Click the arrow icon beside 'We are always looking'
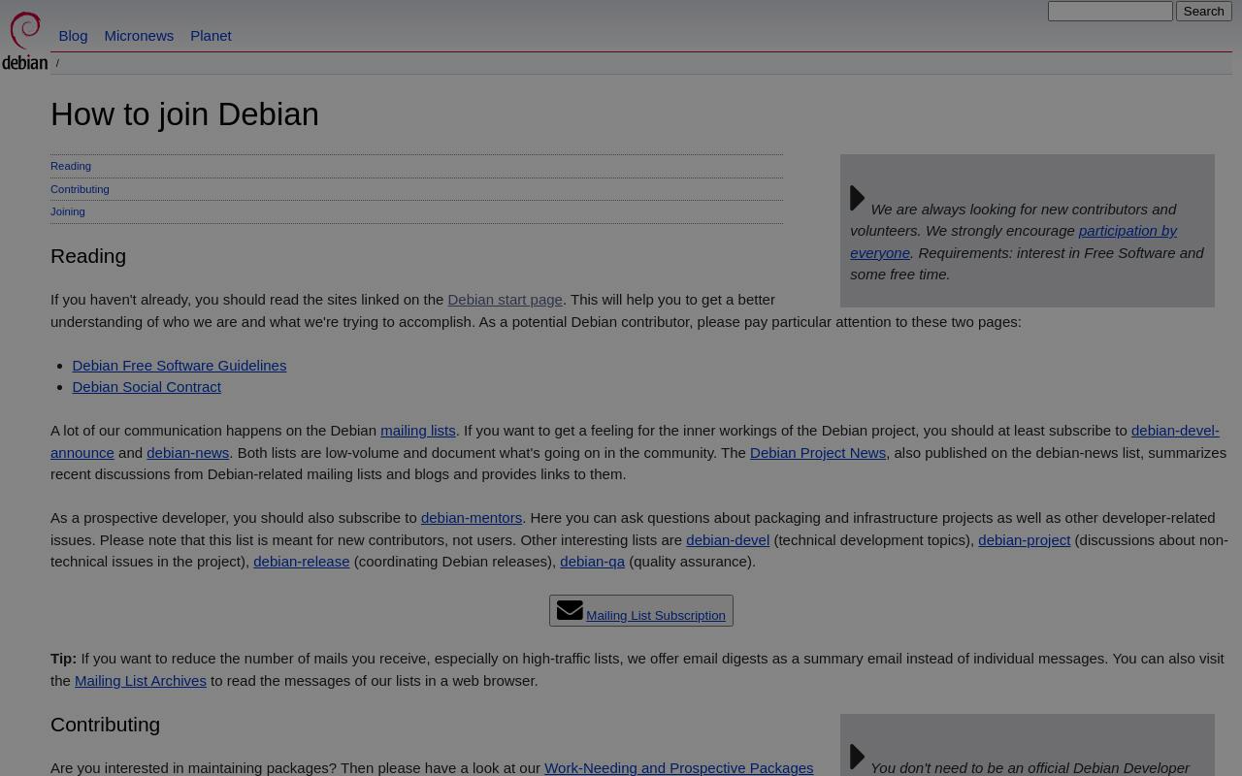 point(858,198)
